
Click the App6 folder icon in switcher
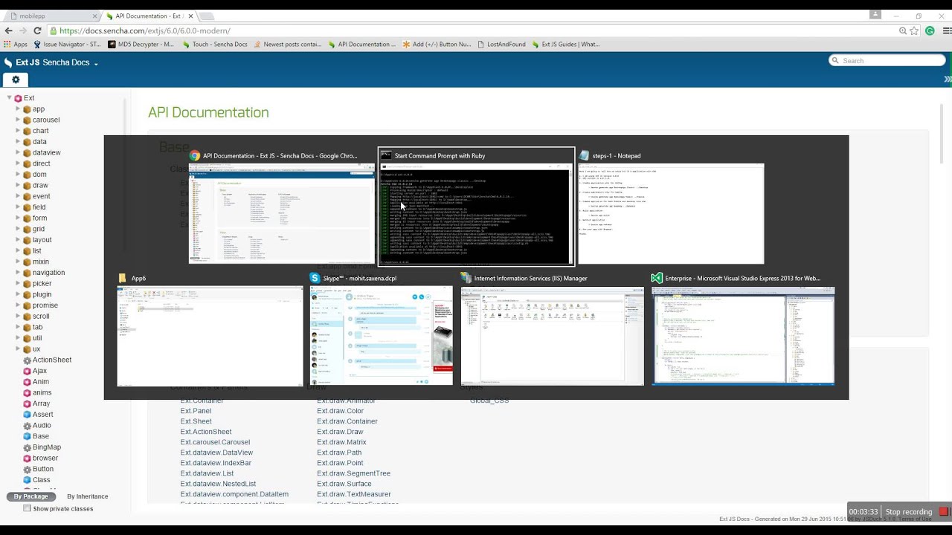tap(123, 278)
